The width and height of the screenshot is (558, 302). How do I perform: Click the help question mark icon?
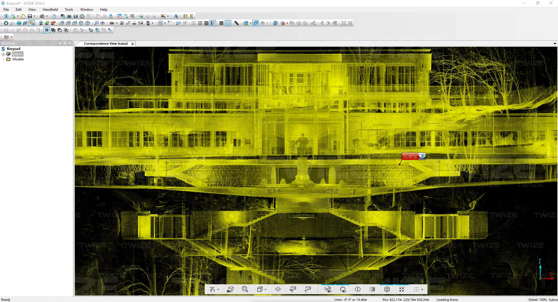(x=54, y=16)
